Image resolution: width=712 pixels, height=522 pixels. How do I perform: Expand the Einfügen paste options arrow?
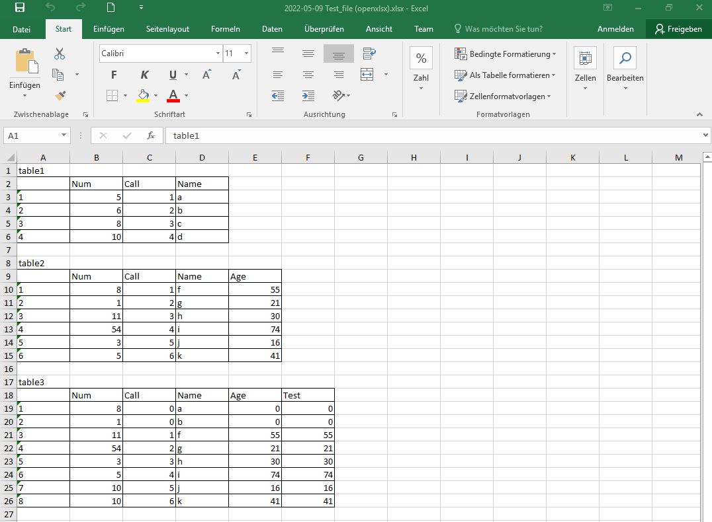point(24,96)
